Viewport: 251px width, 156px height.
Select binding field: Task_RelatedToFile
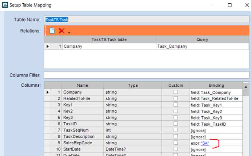(216, 98)
